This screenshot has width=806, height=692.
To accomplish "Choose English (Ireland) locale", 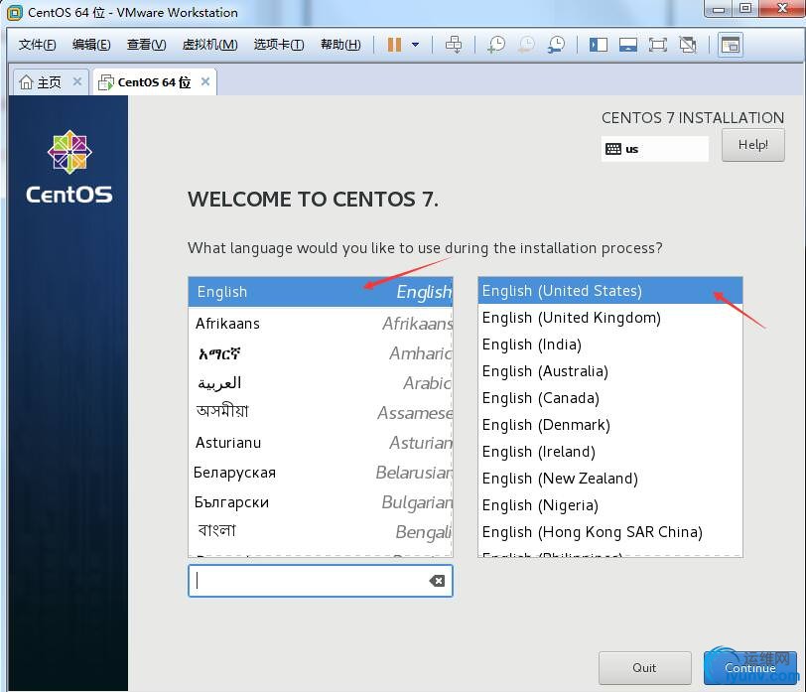I will 610,452.
